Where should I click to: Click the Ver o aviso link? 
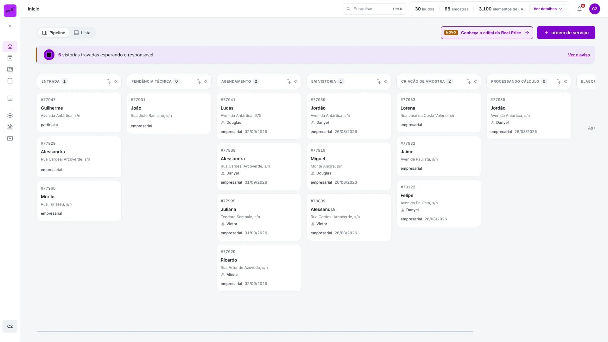point(579,55)
